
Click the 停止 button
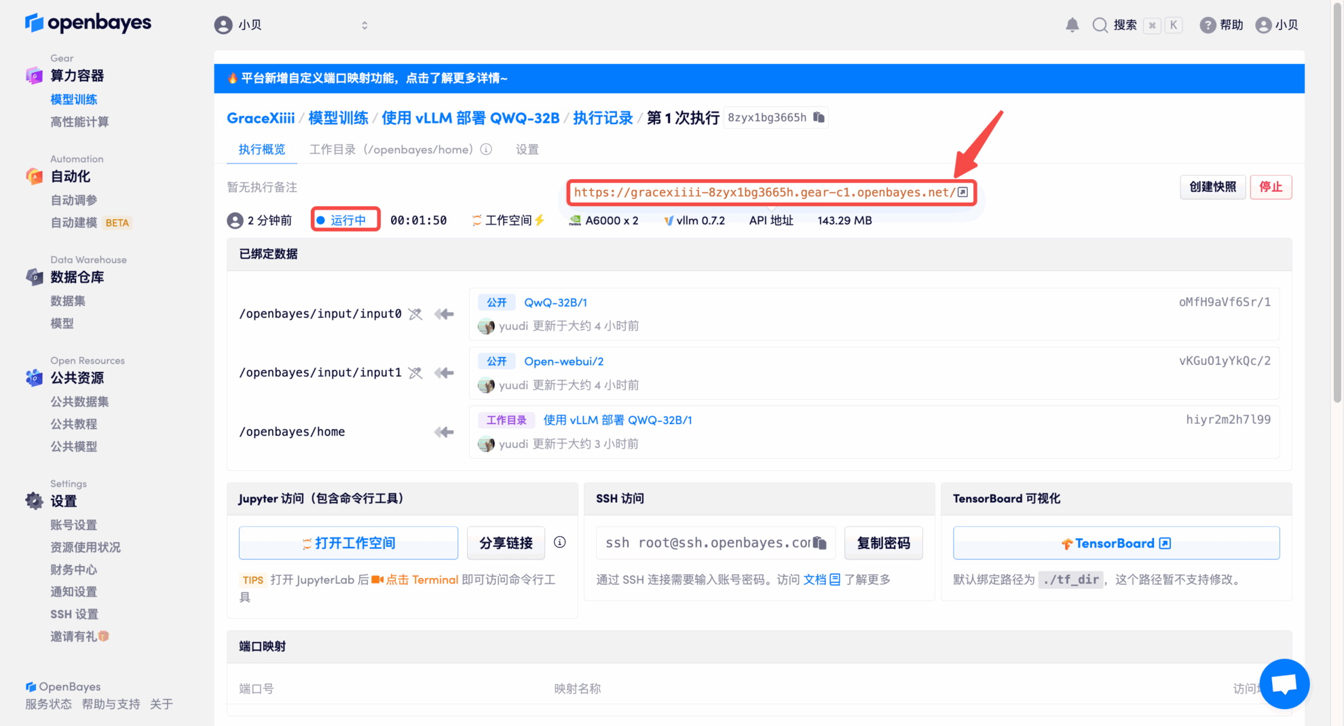coord(1271,187)
